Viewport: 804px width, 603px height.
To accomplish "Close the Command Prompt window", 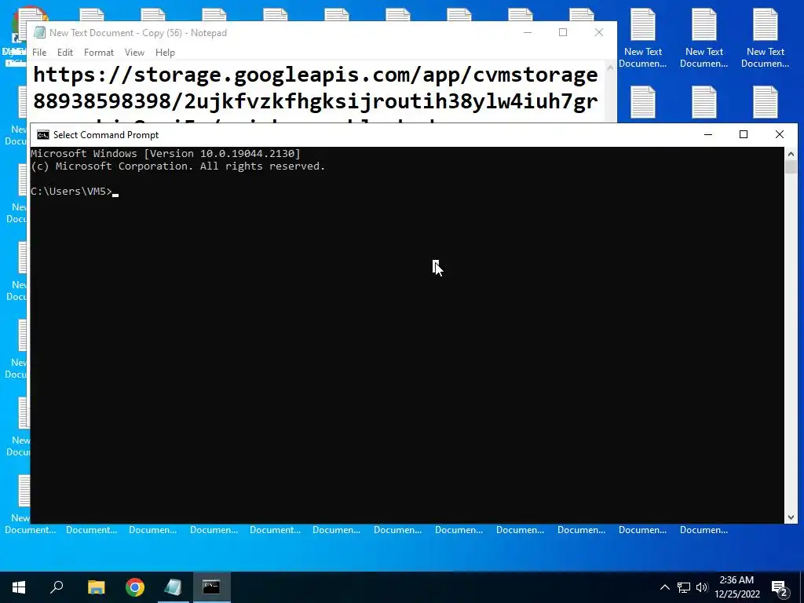I will click(780, 134).
